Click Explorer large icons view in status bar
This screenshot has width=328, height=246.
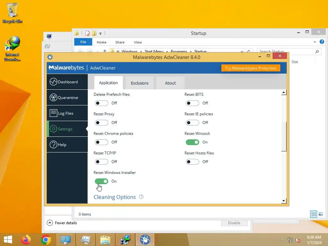pos(321,214)
